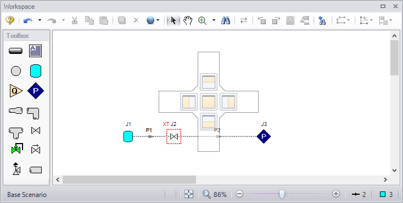This screenshot has height=203, width=403.
Task: Expand the Zoom tool dropdown arrow
Action: pyautogui.click(x=214, y=20)
